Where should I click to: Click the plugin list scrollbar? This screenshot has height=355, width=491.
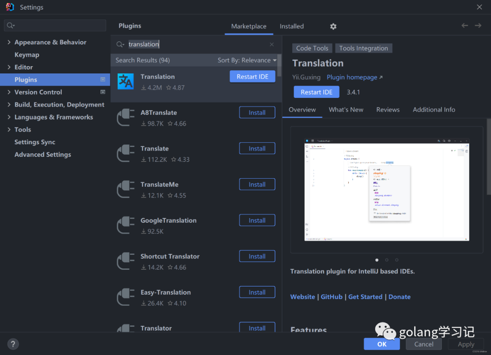279,66
